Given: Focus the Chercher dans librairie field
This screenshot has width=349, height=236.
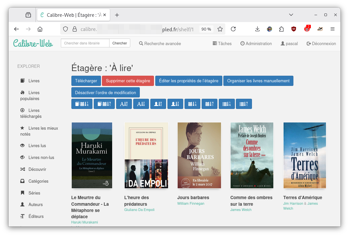Looking at the screenshot, I should click(85, 43).
